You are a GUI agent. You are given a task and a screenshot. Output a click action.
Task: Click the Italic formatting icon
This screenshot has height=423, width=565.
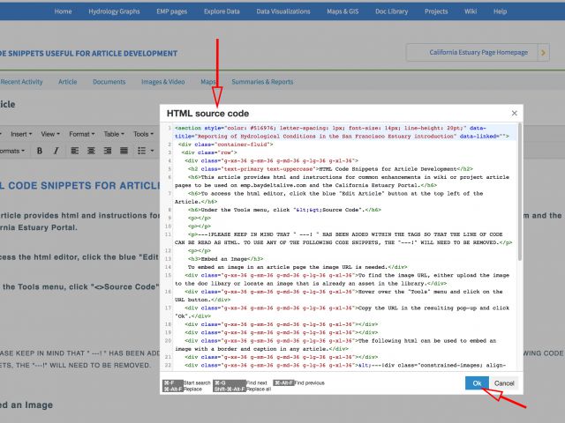(56, 151)
